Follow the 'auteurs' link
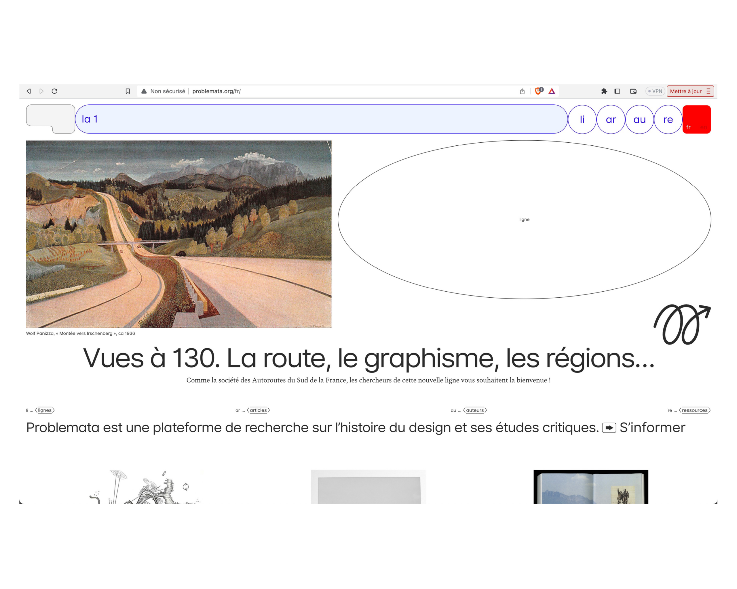 pos(475,410)
